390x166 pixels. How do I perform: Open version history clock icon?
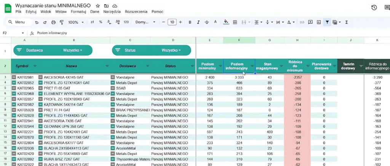coord(374,8)
